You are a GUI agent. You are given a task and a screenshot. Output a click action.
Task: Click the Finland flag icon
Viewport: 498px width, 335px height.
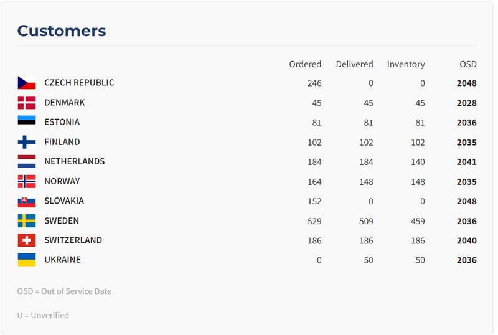(27, 142)
